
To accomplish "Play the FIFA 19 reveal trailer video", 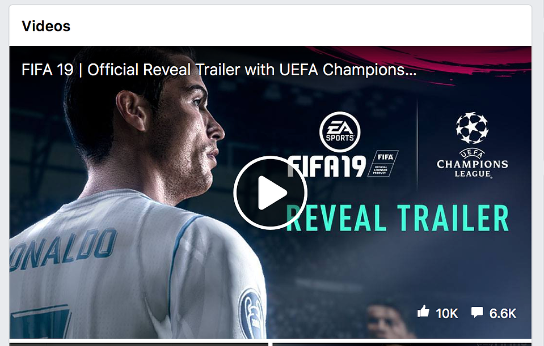I will point(270,193).
